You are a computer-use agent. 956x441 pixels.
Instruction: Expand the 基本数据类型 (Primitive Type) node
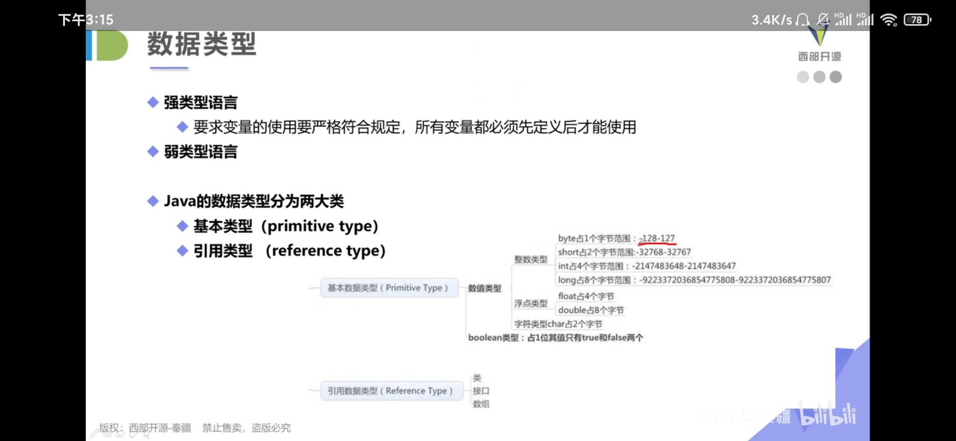pyautogui.click(x=389, y=288)
